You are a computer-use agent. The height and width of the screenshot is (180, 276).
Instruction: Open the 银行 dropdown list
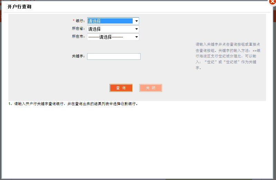click(110, 21)
